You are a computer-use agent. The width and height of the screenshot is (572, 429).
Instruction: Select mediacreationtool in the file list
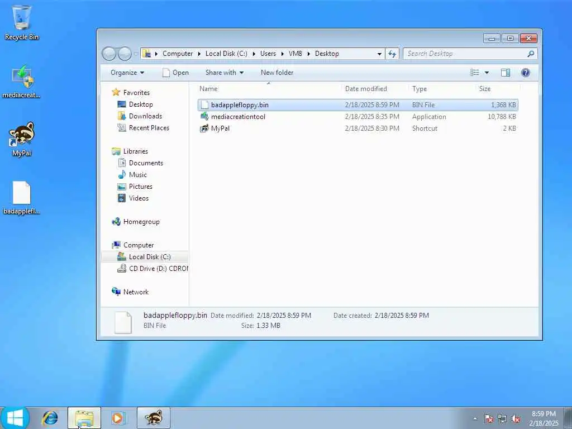click(x=357, y=117)
